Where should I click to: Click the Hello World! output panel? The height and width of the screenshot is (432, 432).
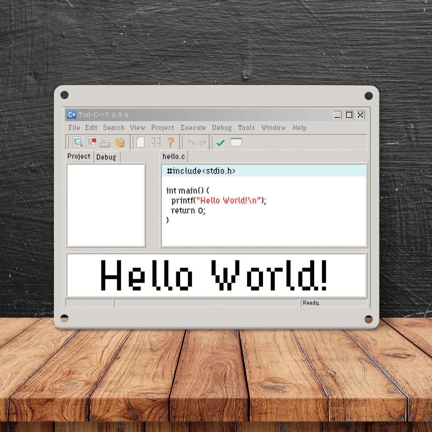click(x=216, y=275)
